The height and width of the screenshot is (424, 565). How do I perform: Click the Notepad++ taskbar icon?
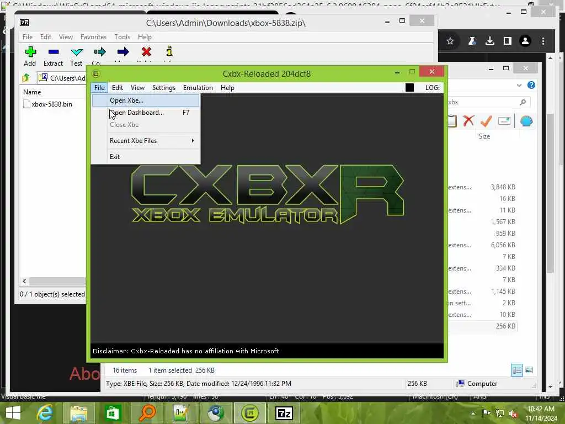pos(180,413)
